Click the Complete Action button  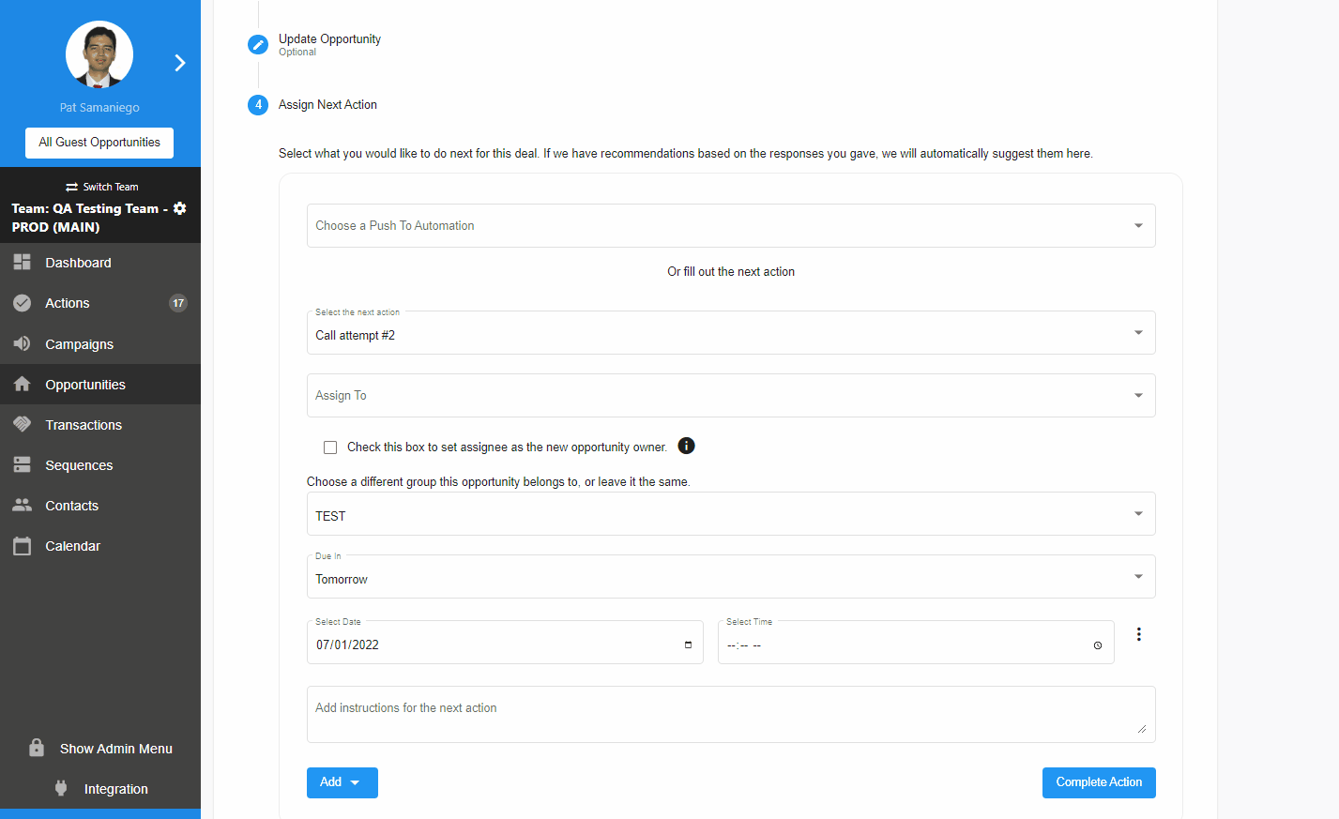click(x=1098, y=782)
